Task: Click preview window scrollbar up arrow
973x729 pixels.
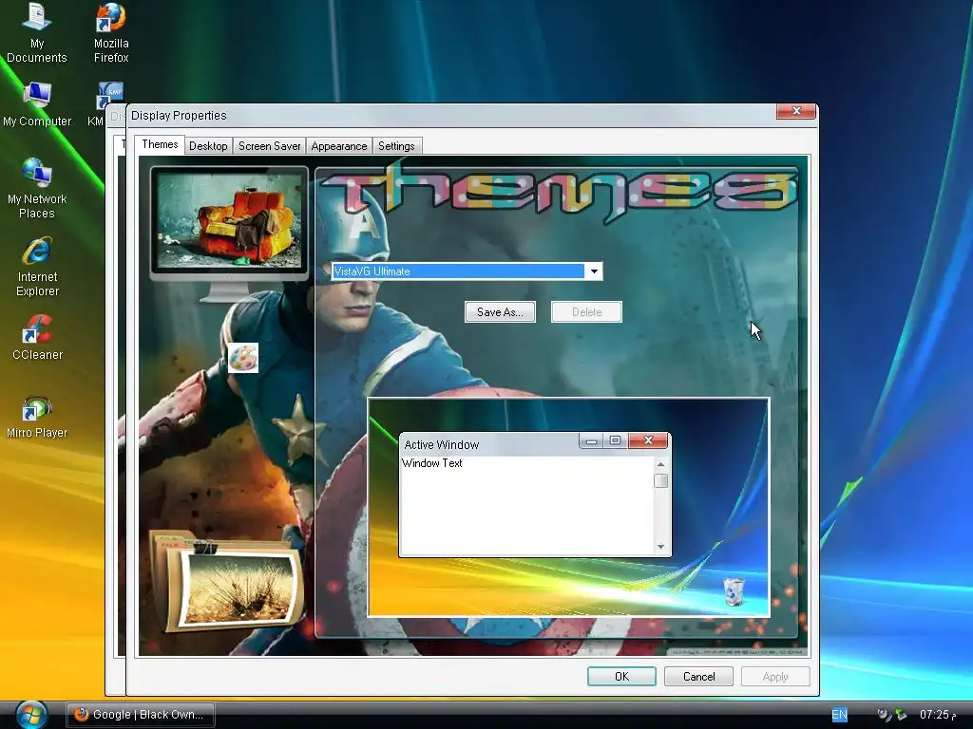Action: point(661,464)
